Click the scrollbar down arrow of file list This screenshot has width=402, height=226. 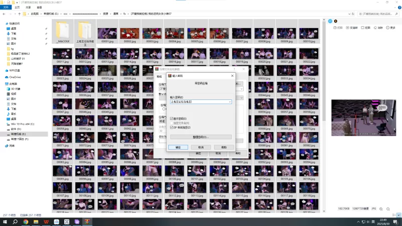324,211
